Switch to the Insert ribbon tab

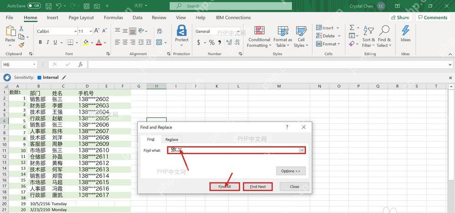click(x=52, y=18)
